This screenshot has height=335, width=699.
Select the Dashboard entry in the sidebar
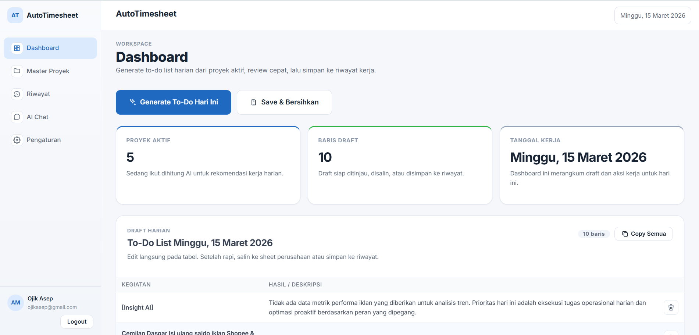(43, 48)
